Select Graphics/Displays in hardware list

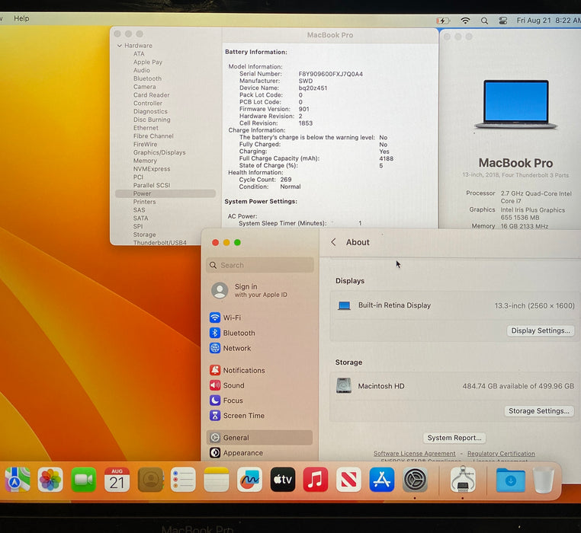[x=159, y=152]
